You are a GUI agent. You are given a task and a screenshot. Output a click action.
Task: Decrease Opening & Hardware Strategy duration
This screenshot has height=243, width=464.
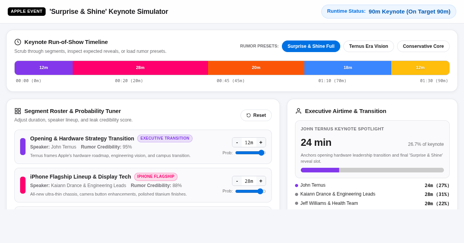tap(237, 142)
